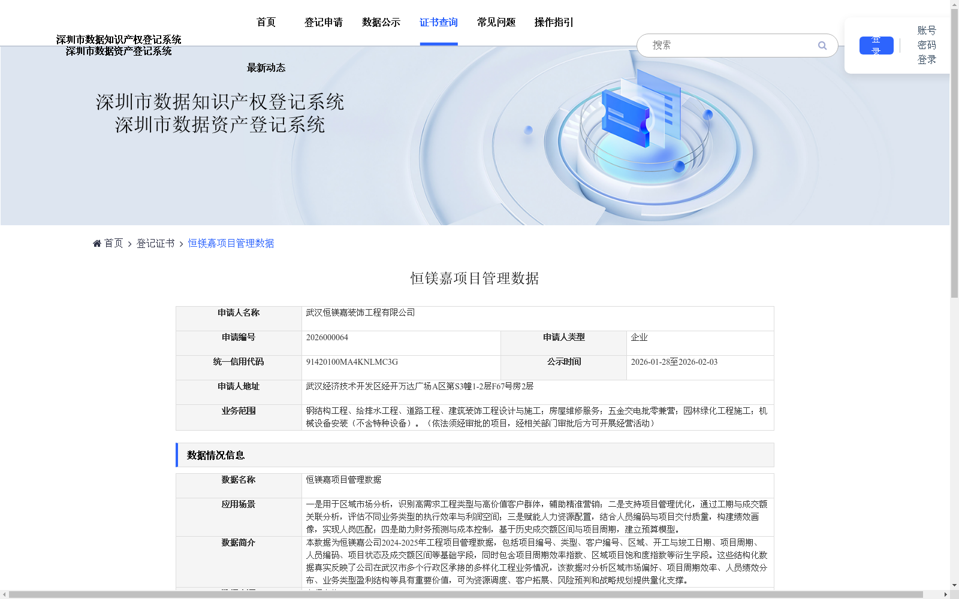Click credit code 91420100MA4KNLMC3G
This screenshot has height=599, width=959.
(x=352, y=362)
